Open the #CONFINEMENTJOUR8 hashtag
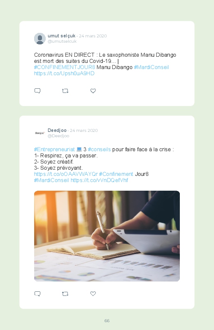This screenshot has height=330, width=214. coord(65,67)
